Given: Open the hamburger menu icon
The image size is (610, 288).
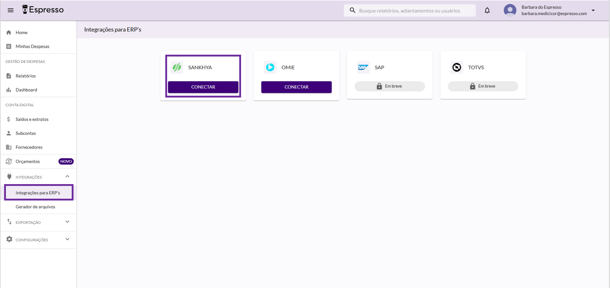Looking at the screenshot, I should point(11,10).
